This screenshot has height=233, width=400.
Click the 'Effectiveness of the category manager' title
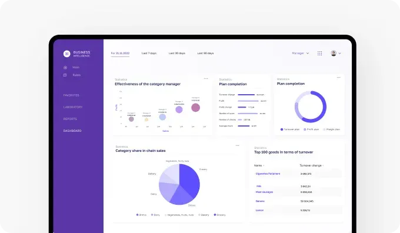tap(148, 84)
